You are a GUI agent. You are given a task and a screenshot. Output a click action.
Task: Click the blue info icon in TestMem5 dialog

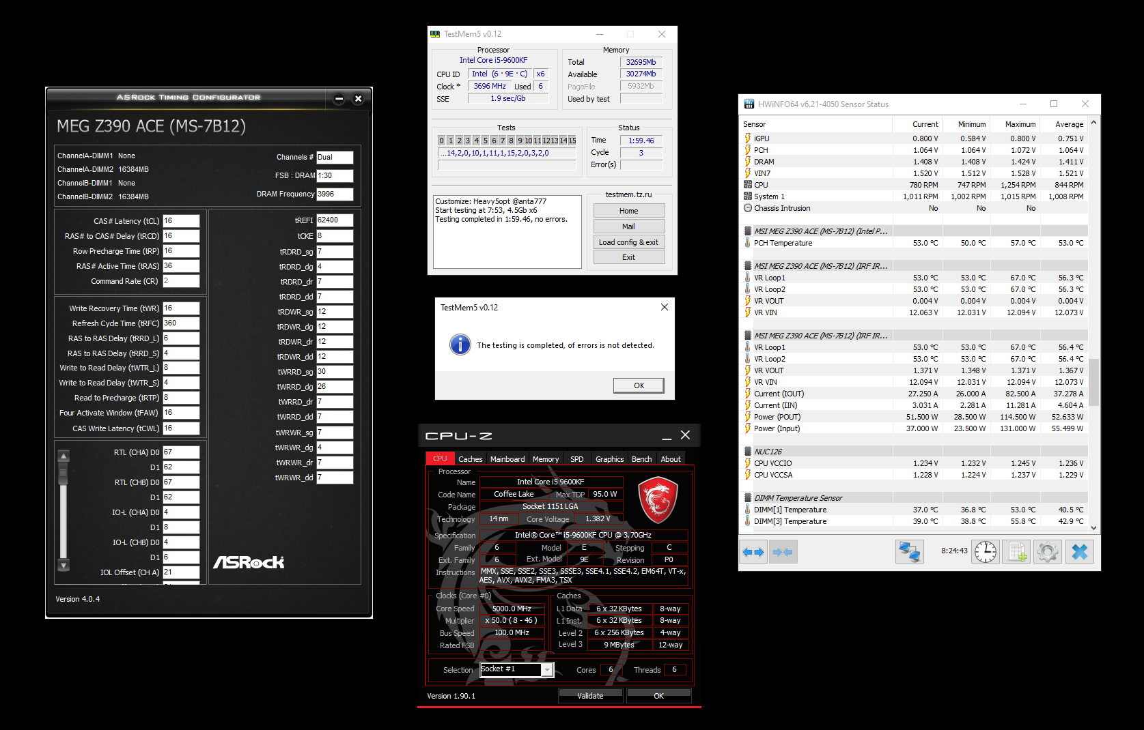coord(460,345)
